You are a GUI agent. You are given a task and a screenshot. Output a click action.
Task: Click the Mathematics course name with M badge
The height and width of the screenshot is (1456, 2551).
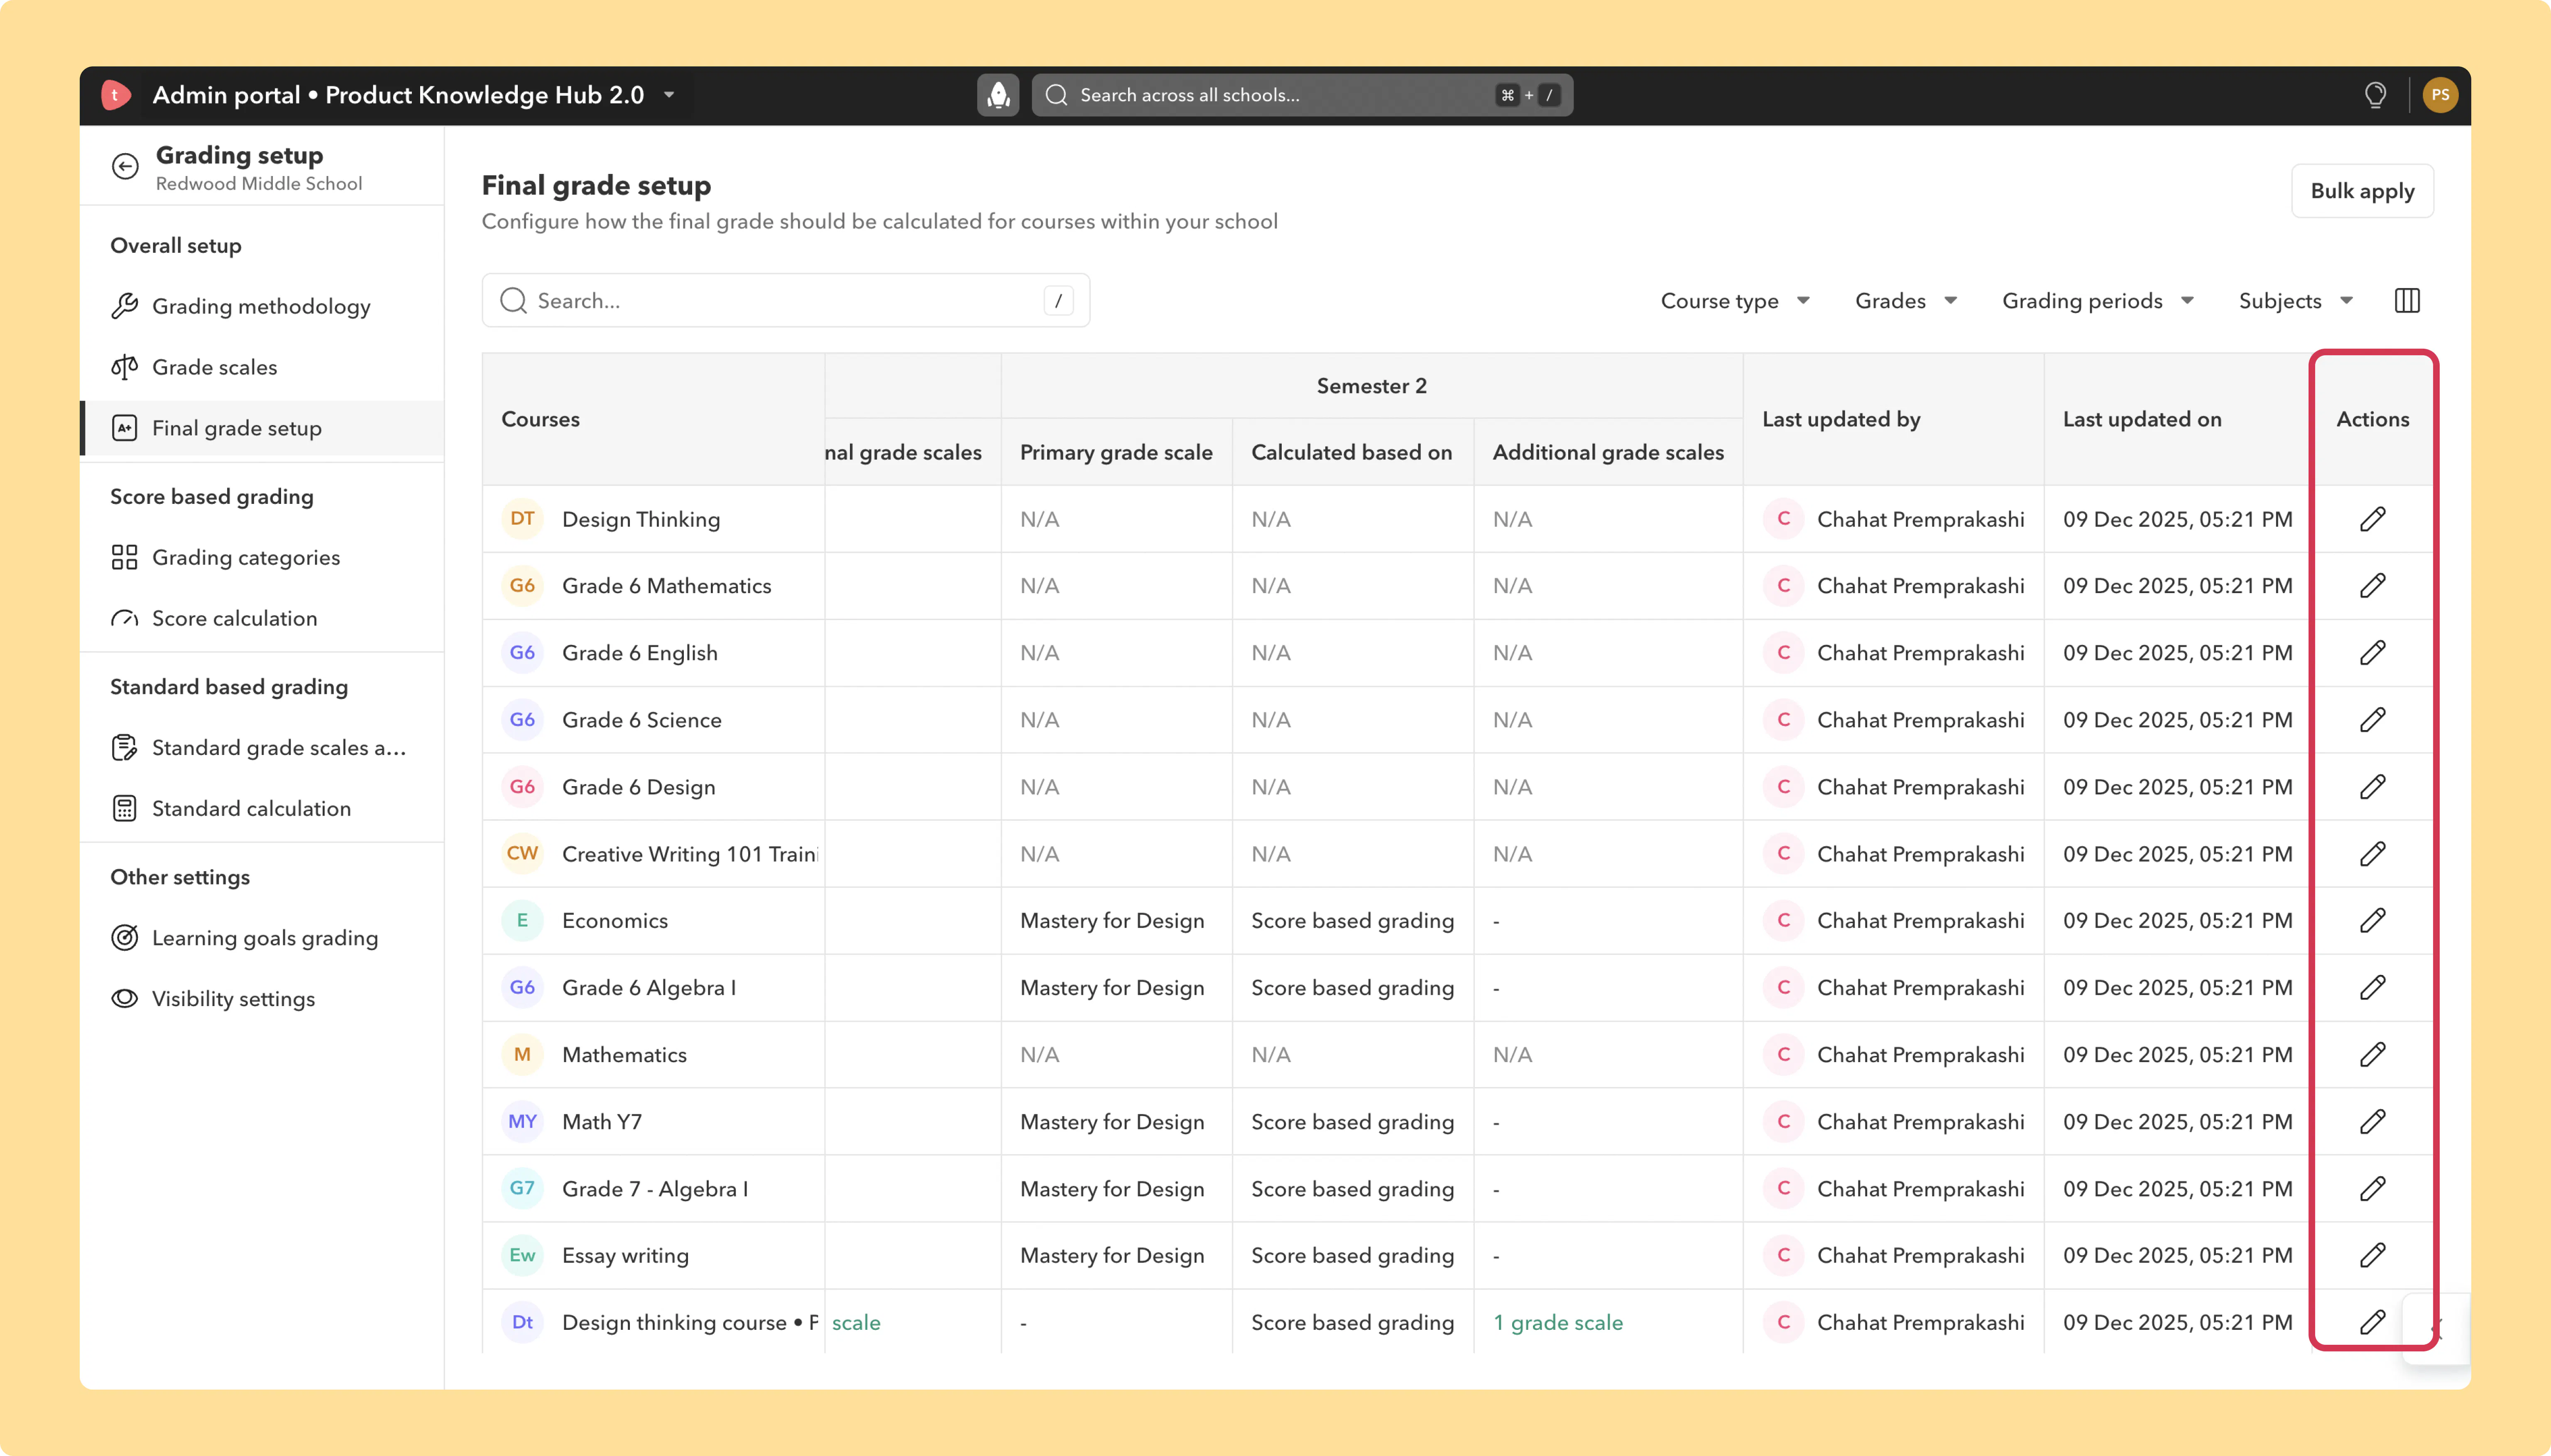point(624,1055)
